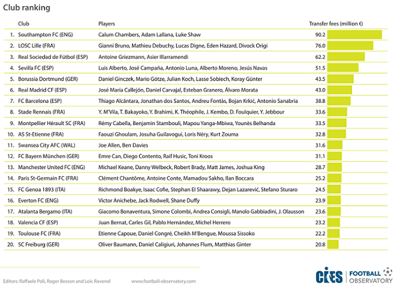Select the Club column header
396x286 pixels.
click(x=24, y=24)
